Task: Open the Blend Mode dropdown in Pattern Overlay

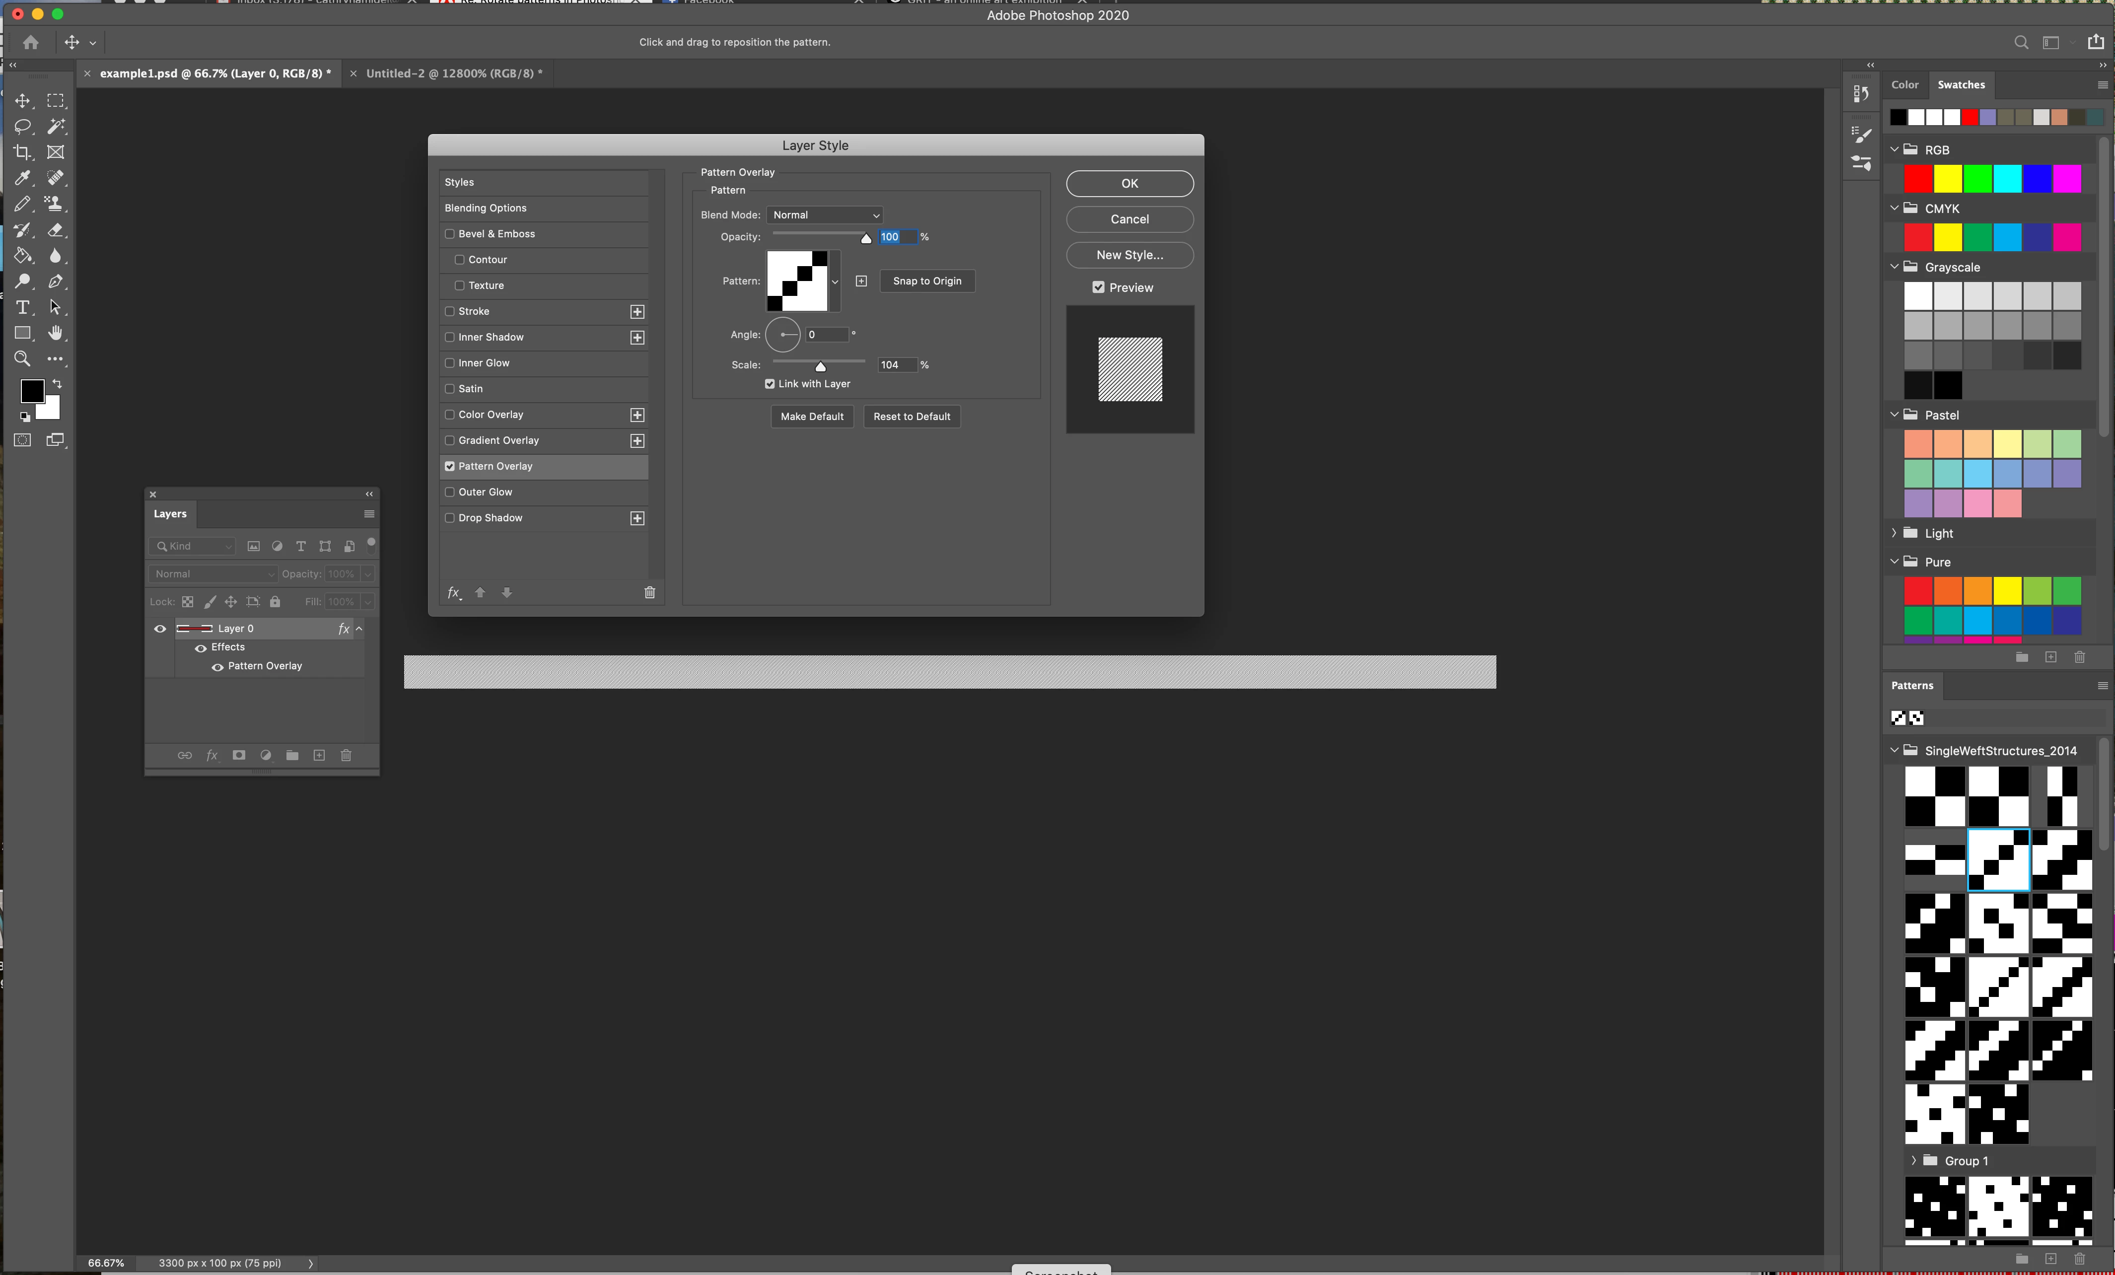Action: click(x=825, y=214)
